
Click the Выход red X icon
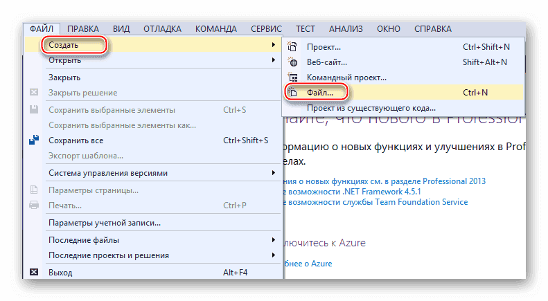(x=34, y=273)
